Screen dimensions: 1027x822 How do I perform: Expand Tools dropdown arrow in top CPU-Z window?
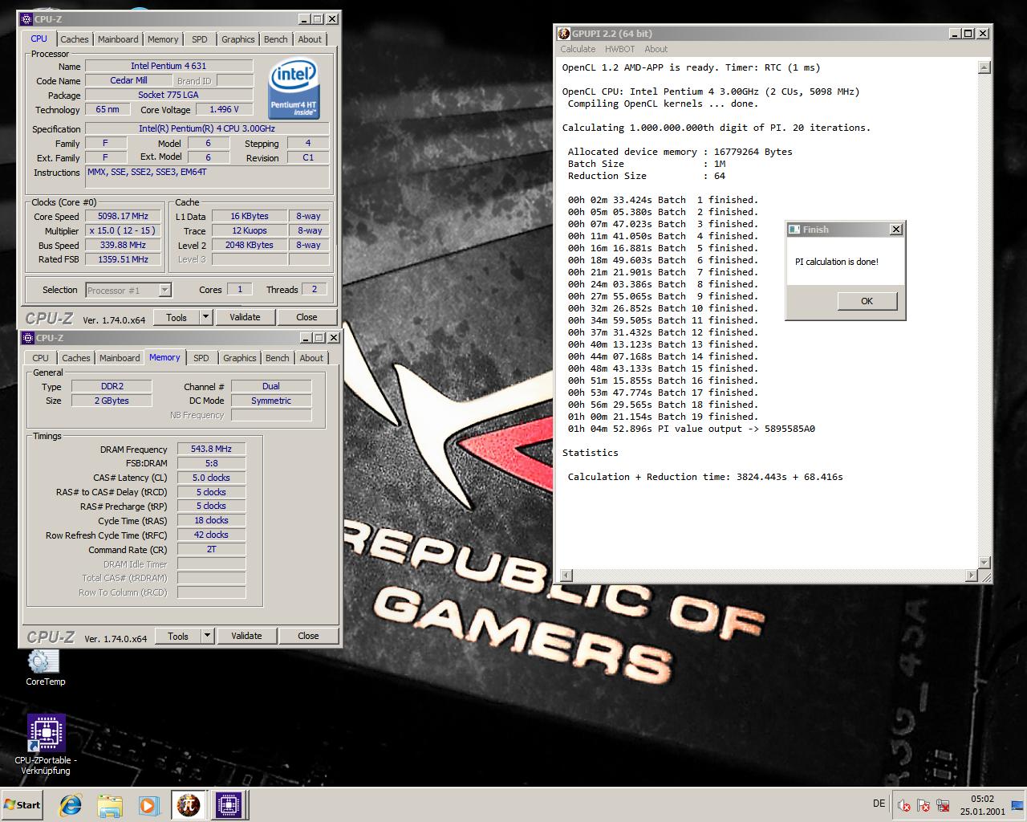(205, 317)
